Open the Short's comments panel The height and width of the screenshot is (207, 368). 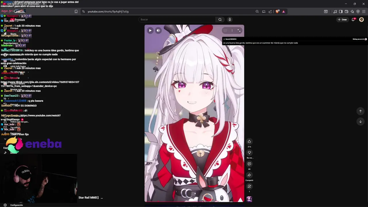[249, 164]
